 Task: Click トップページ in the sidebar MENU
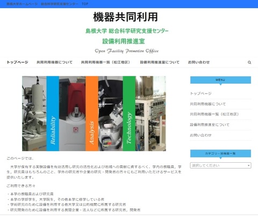coord(201,93)
